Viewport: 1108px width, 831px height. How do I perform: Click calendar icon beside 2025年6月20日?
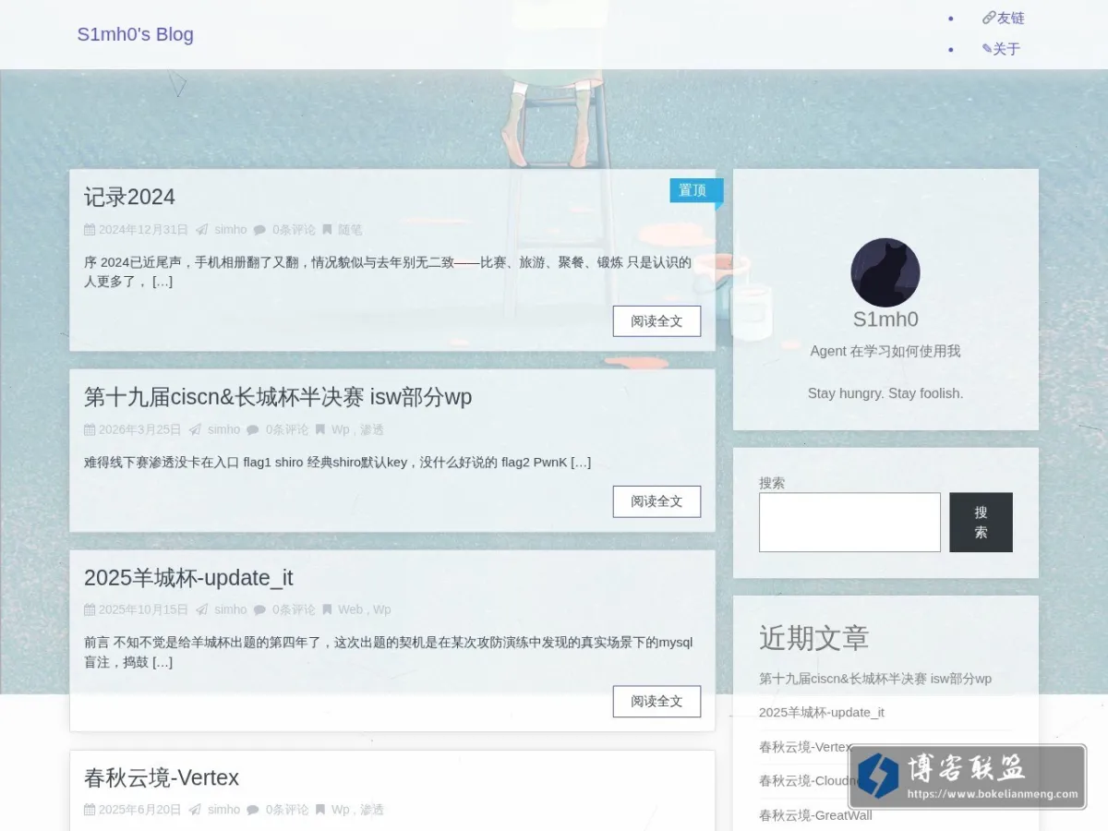90,810
